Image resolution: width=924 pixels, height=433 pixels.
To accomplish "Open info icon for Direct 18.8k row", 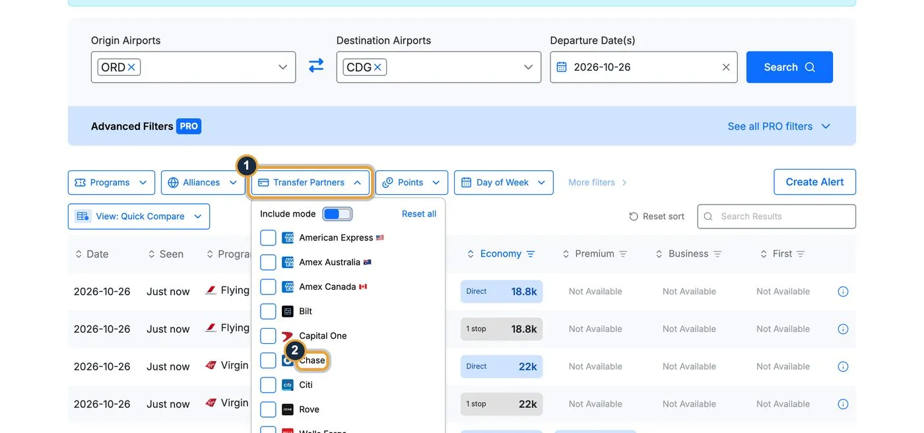I will 843,291.
